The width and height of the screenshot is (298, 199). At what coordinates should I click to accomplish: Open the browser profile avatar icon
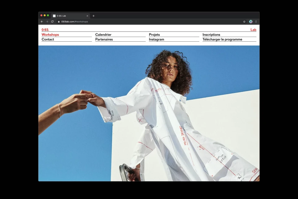[251, 21]
